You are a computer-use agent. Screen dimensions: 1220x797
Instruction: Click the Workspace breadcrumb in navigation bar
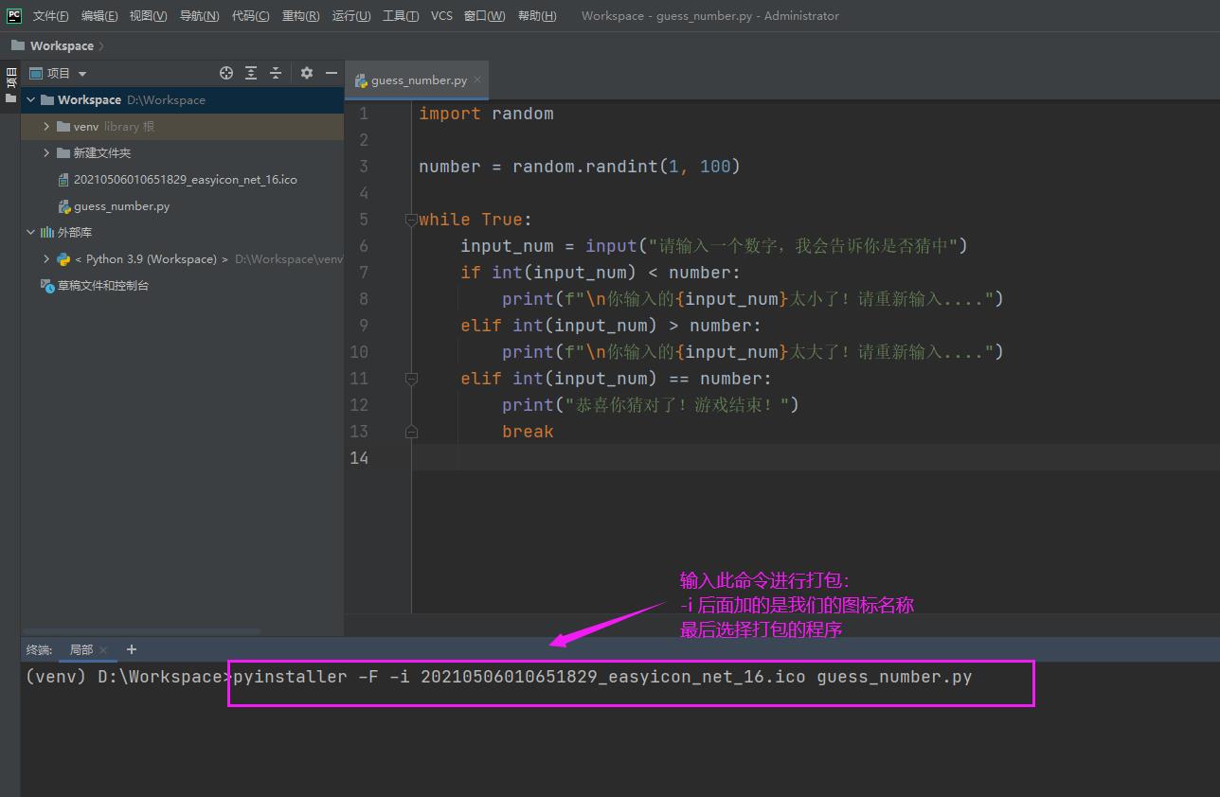pos(62,45)
